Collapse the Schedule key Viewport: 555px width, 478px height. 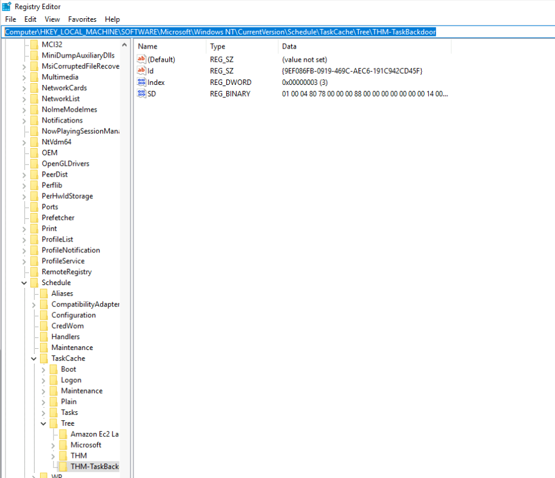24,283
